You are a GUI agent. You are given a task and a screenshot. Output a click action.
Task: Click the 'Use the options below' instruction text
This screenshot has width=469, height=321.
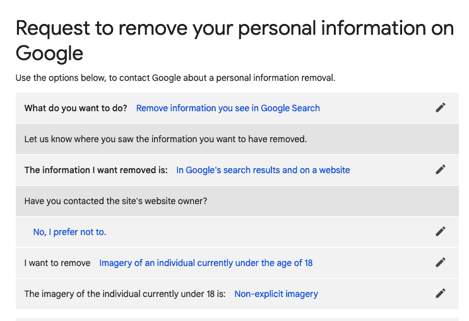(175, 78)
